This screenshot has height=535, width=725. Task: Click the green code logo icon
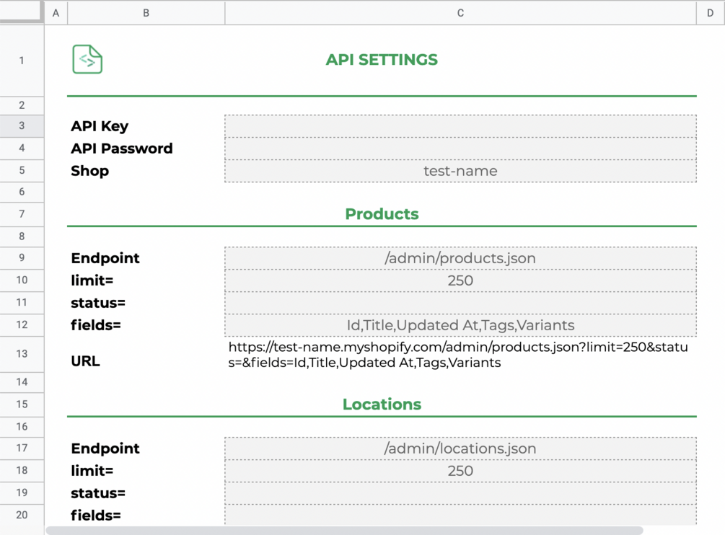click(87, 60)
